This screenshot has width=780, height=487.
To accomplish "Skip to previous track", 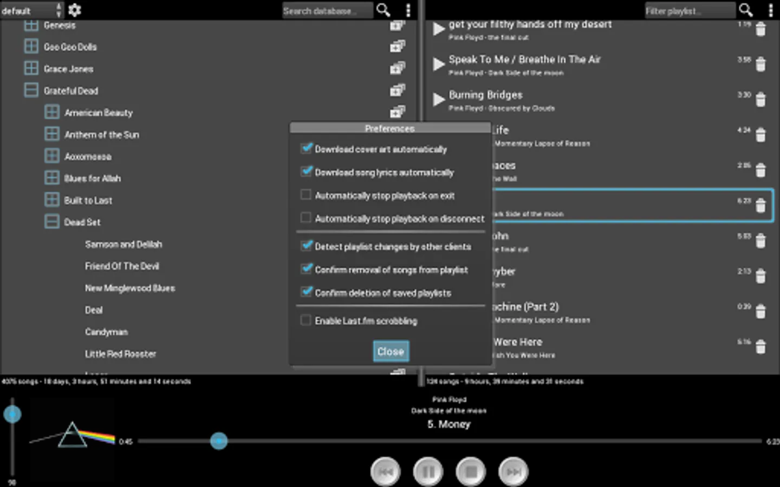I will click(x=386, y=472).
